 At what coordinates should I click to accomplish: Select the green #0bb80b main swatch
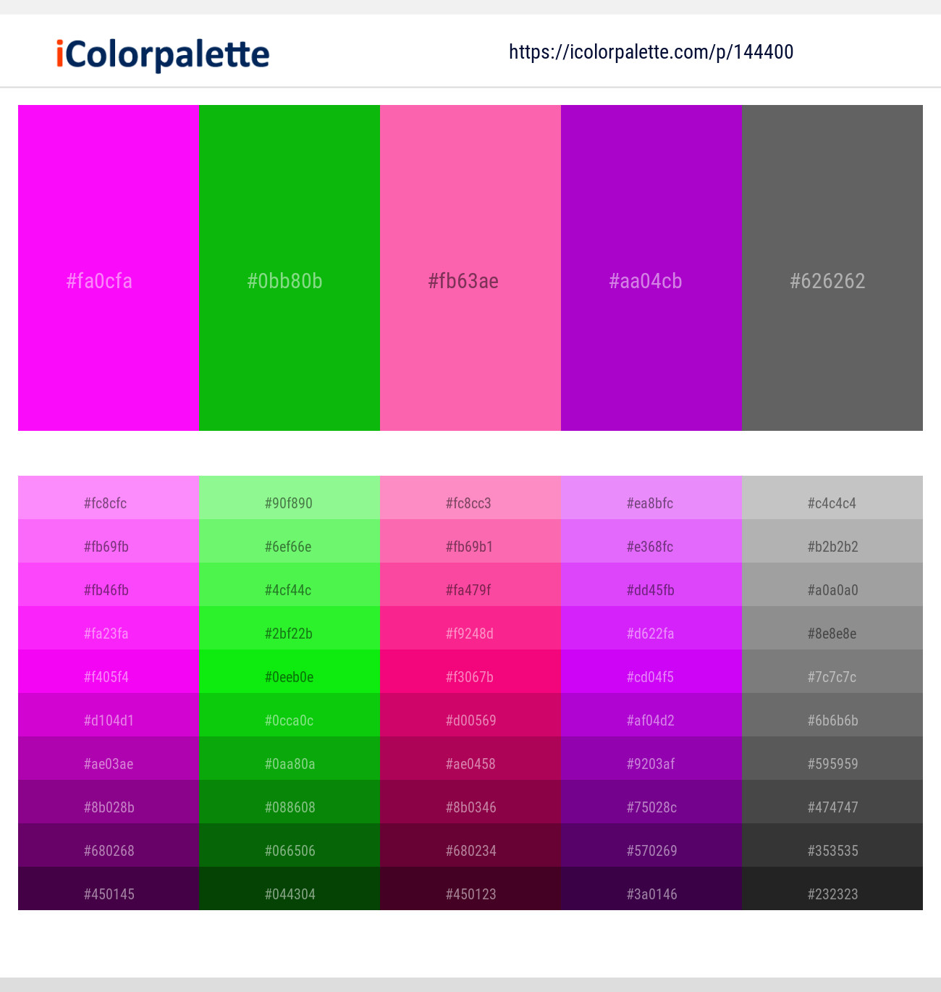[x=290, y=268]
